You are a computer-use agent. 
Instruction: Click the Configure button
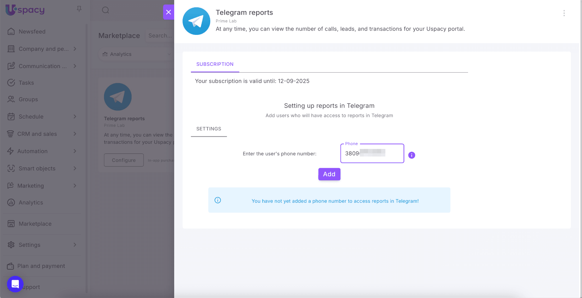pos(124,160)
